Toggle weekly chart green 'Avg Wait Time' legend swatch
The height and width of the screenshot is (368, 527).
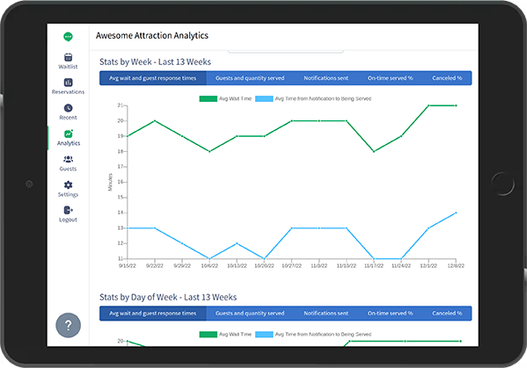208,98
